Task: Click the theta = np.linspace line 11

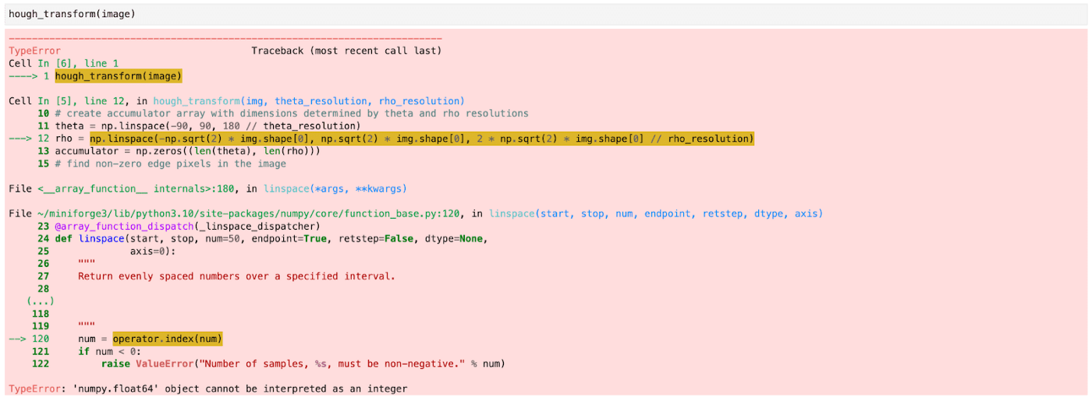Action: pyautogui.click(x=208, y=126)
